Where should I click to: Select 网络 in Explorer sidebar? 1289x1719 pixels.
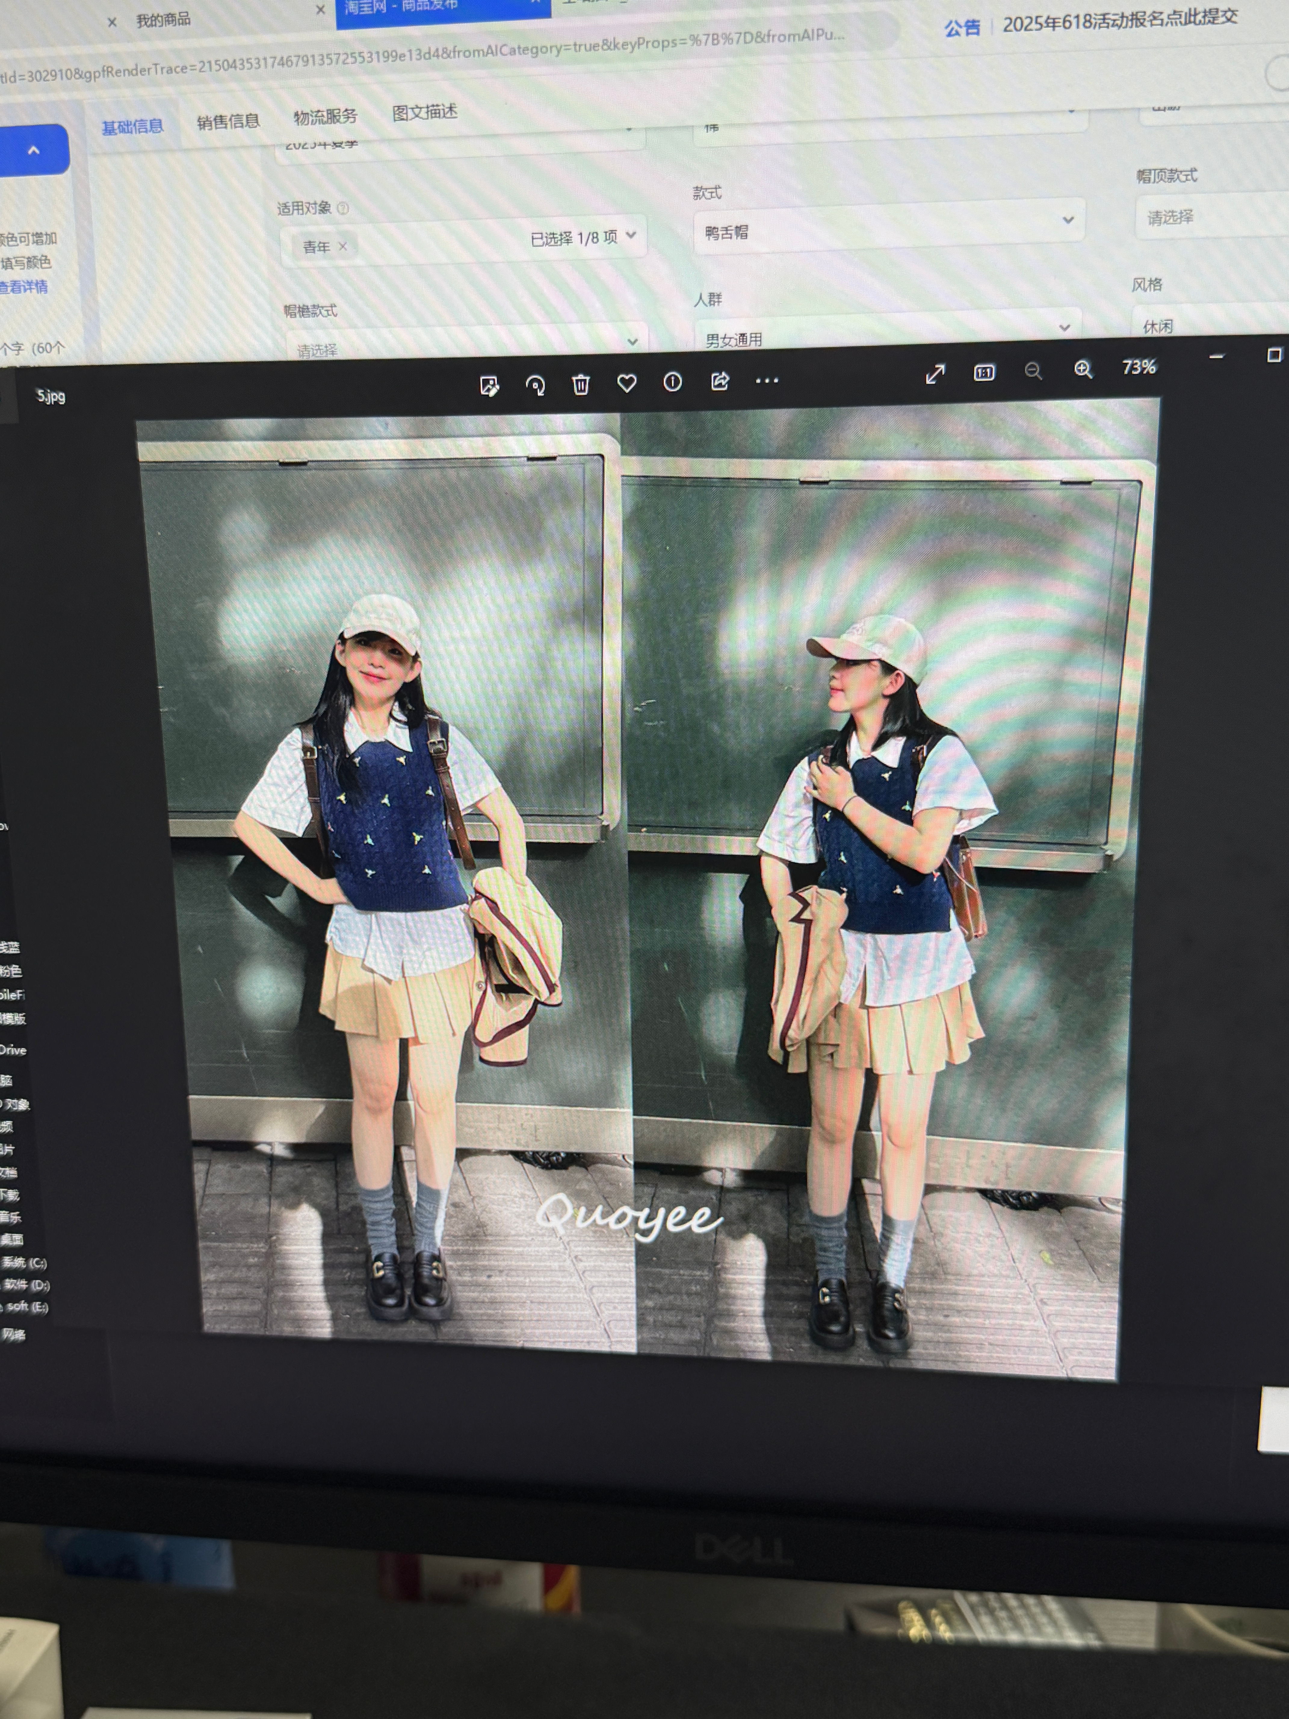[x=13, y=1335]
